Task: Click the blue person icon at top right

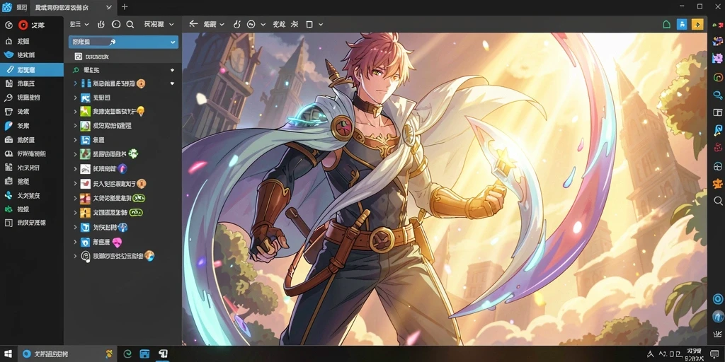Action: click(x=682, y=25)
